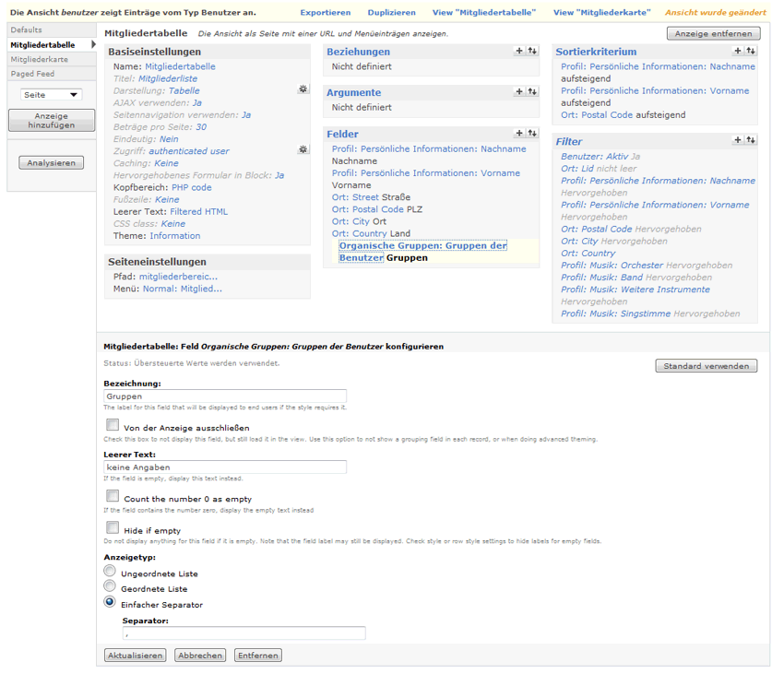784x674 pixels.
Task: Click the Exportieren link at top
Action: [x=325, y=13]
